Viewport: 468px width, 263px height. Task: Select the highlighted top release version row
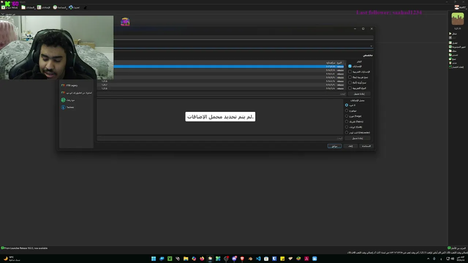click(x=229, y=66)
